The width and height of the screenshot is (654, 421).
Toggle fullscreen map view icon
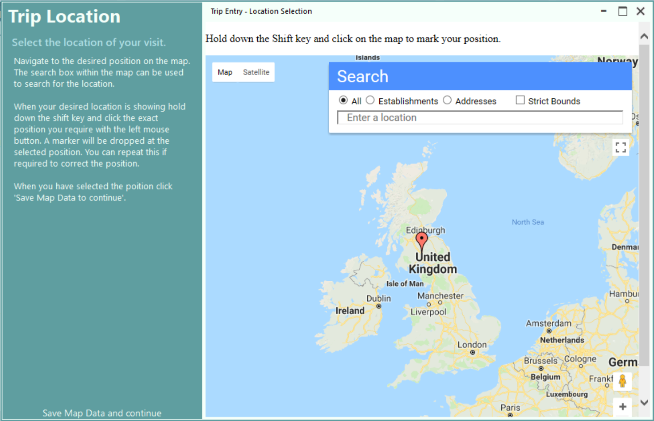[x=620, y=147]
